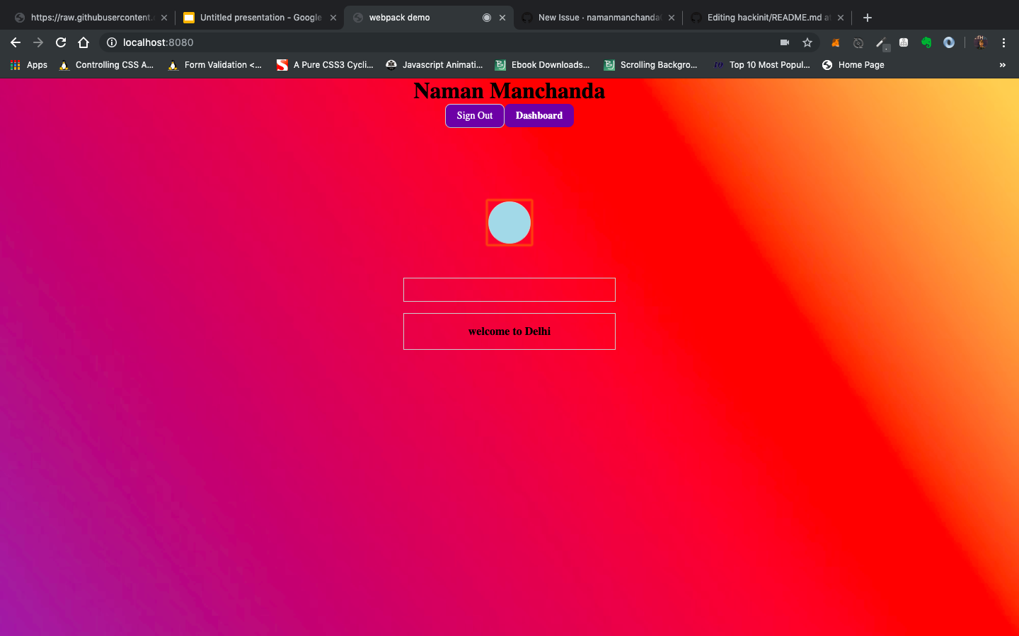Close the New Issue tab

(x=672, y=18)
